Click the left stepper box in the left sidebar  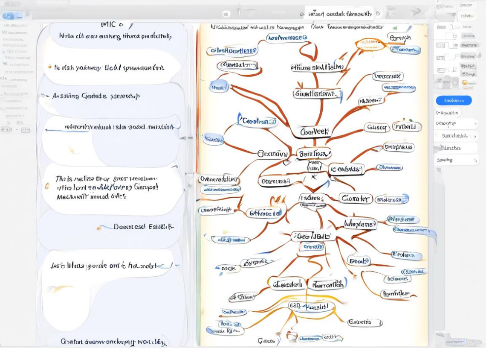click(6, 129)
